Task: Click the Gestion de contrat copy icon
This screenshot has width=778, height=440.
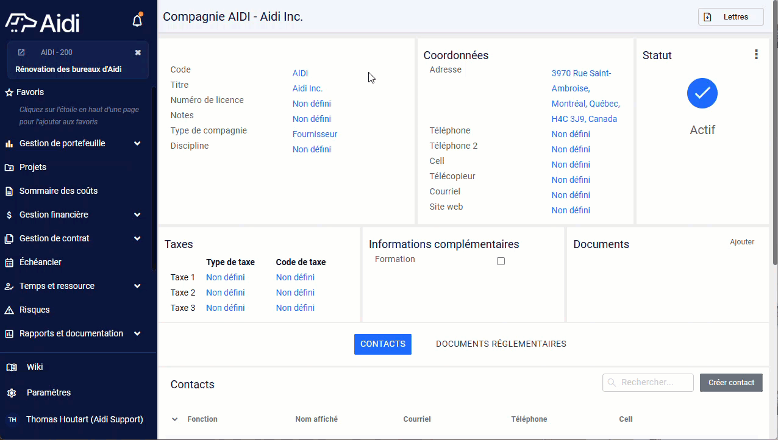Action: coord(9,239)
